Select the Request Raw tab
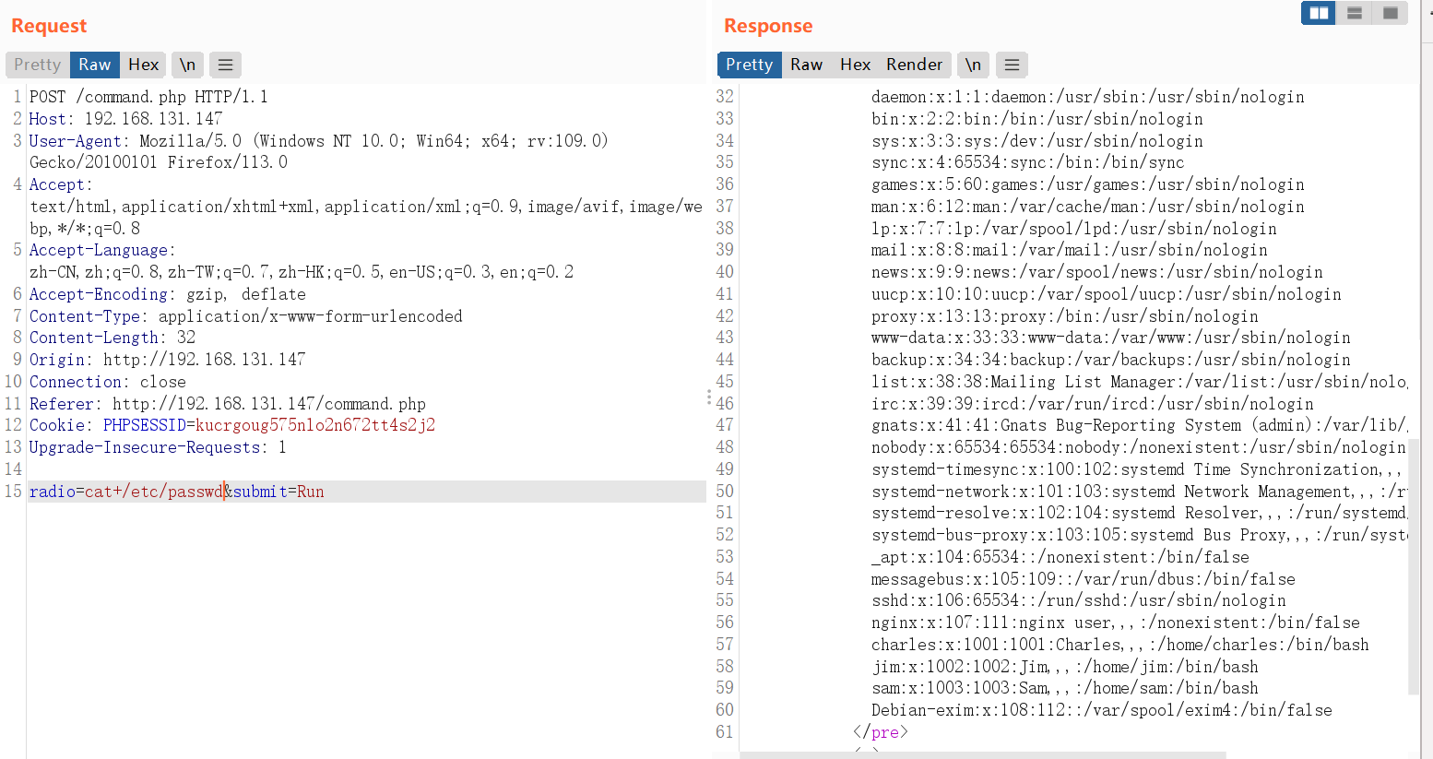 coord(94,65)
